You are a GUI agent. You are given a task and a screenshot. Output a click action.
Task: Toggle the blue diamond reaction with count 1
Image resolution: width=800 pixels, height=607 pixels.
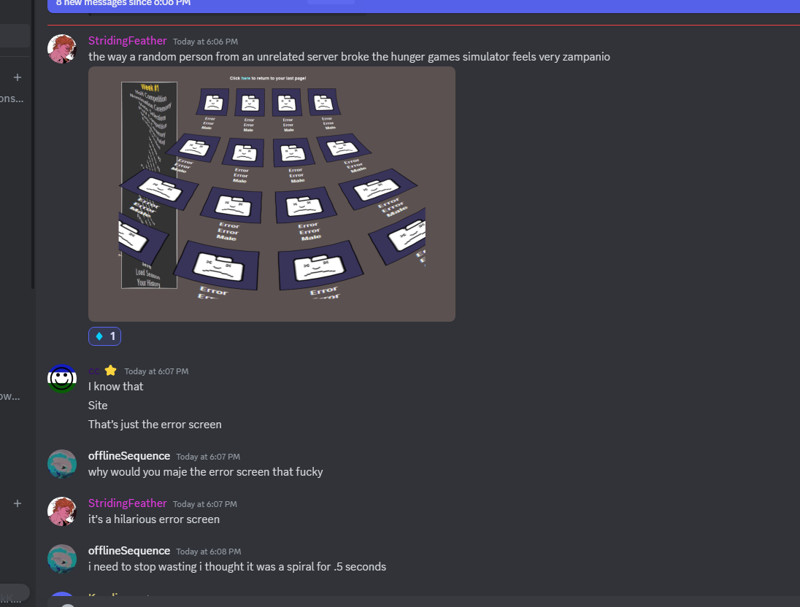[104, 336]
